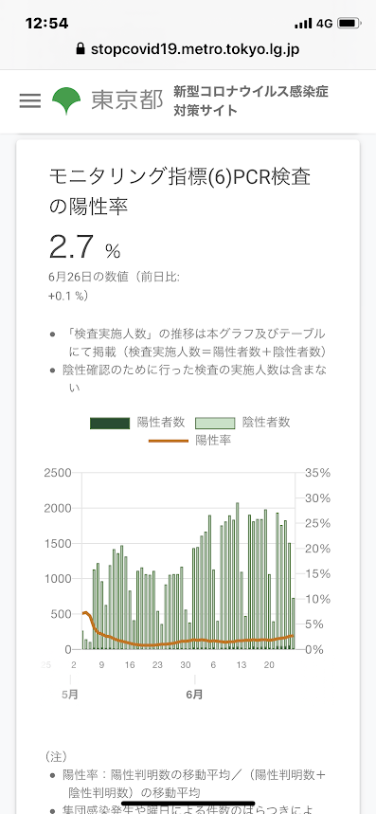Tap the 陽性率 legend label
This screenshot has width=376, height=814.
click(x=213, y=441)
